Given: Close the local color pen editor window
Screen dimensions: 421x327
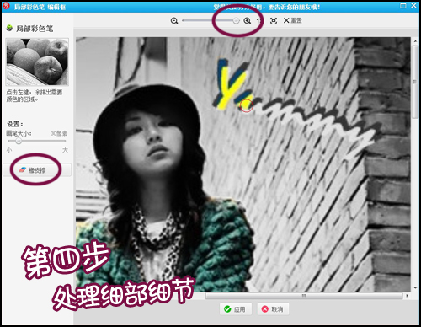Looking at the screenshot, I should (x=413, y=6).
